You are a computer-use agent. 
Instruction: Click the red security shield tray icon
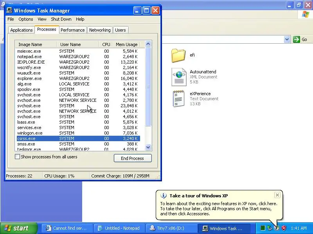(283, 228)
